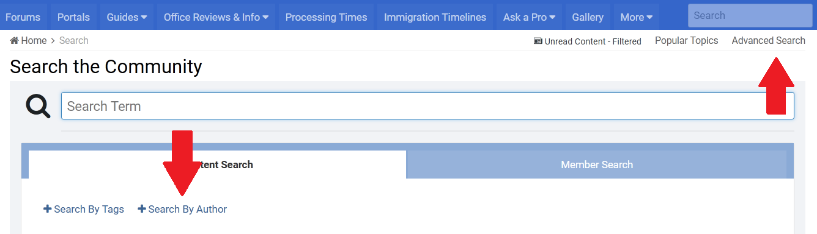Select the Content Search tab
Viewport: 817px width, 234px height.
[x=217, y=165]
